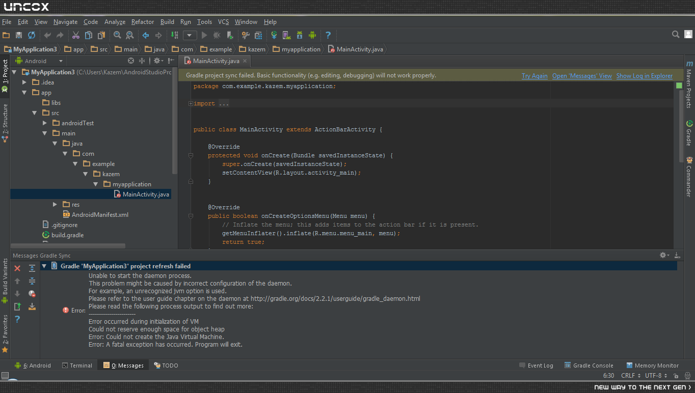695x393 pixels.
Task: Click the Replace icon in the toolbar
Action: pos(130,35)
